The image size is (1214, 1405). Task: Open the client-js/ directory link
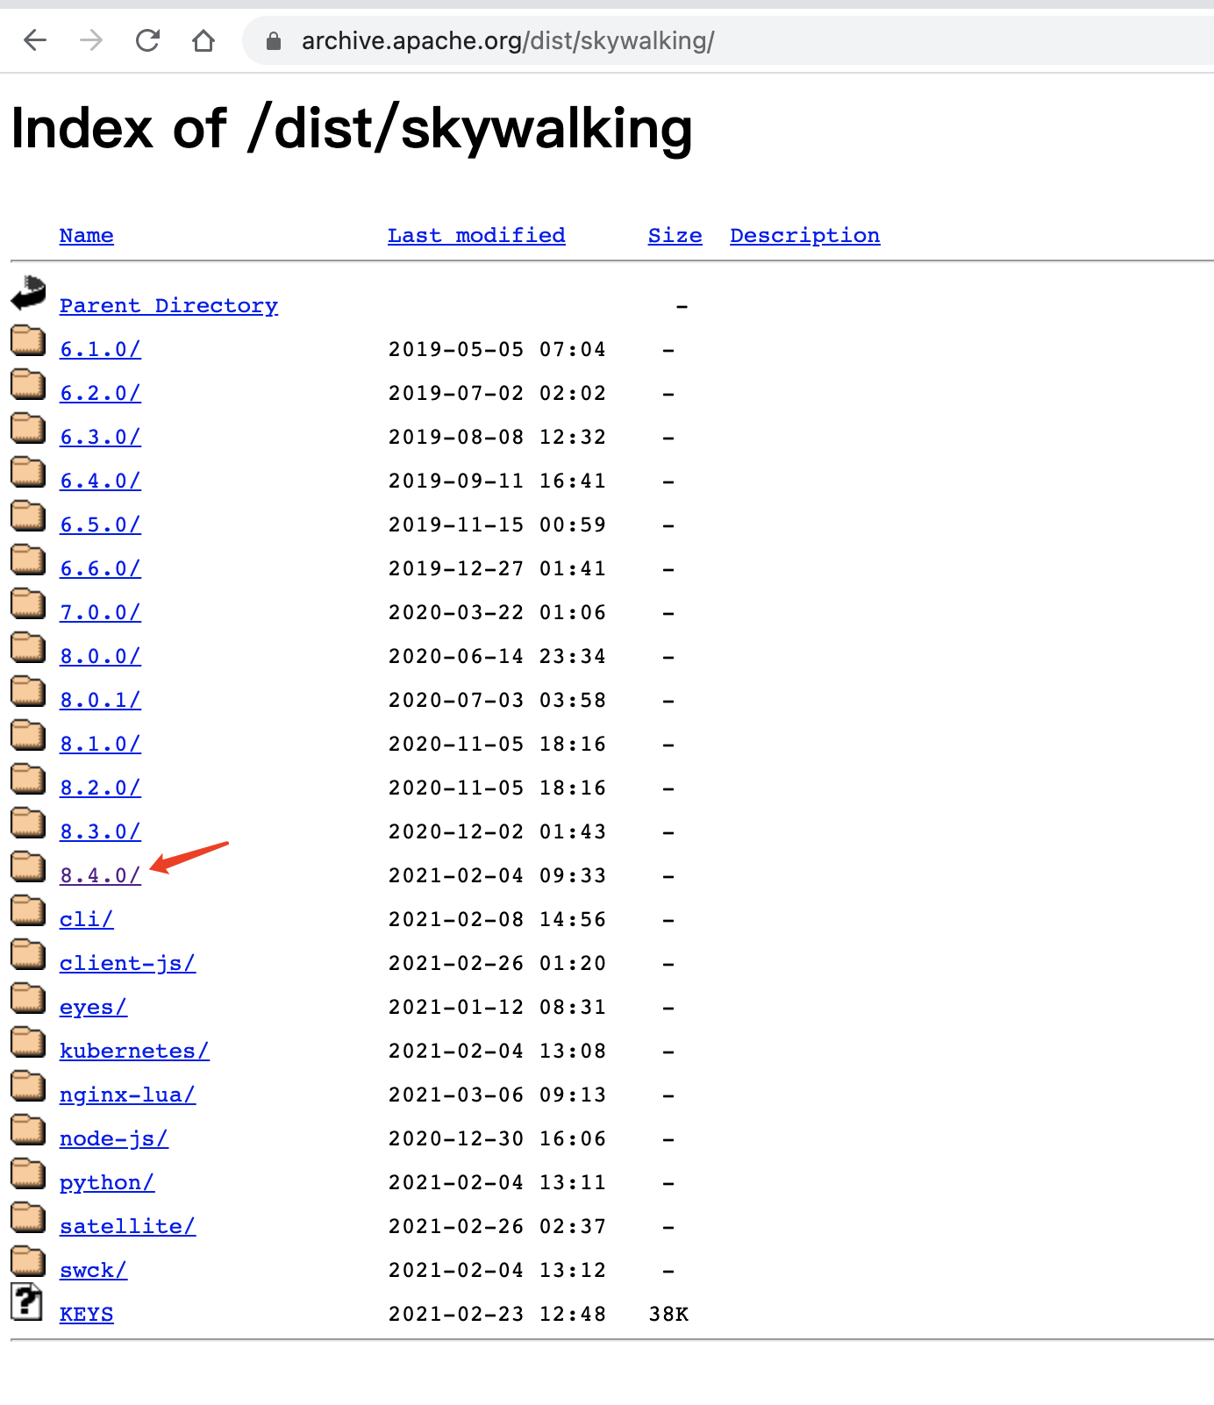click(127, 964)
